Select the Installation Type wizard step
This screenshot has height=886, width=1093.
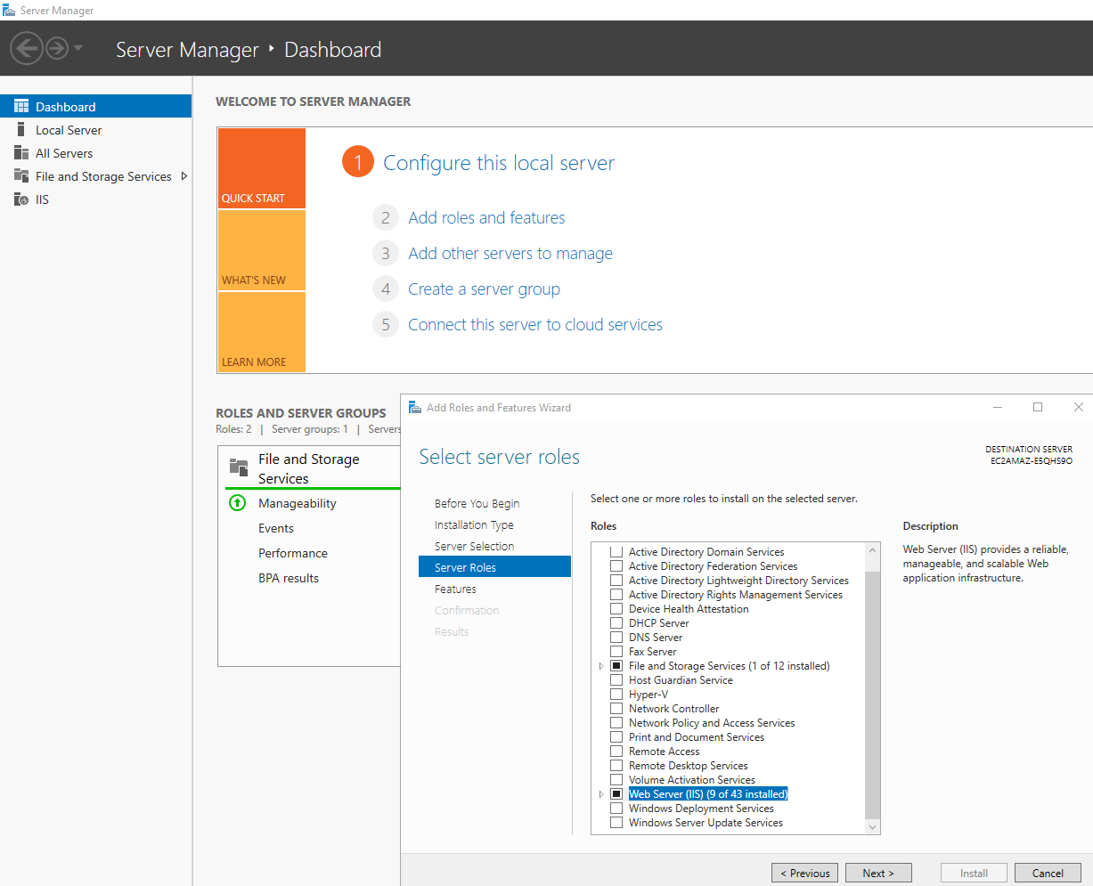coord(474,524)
